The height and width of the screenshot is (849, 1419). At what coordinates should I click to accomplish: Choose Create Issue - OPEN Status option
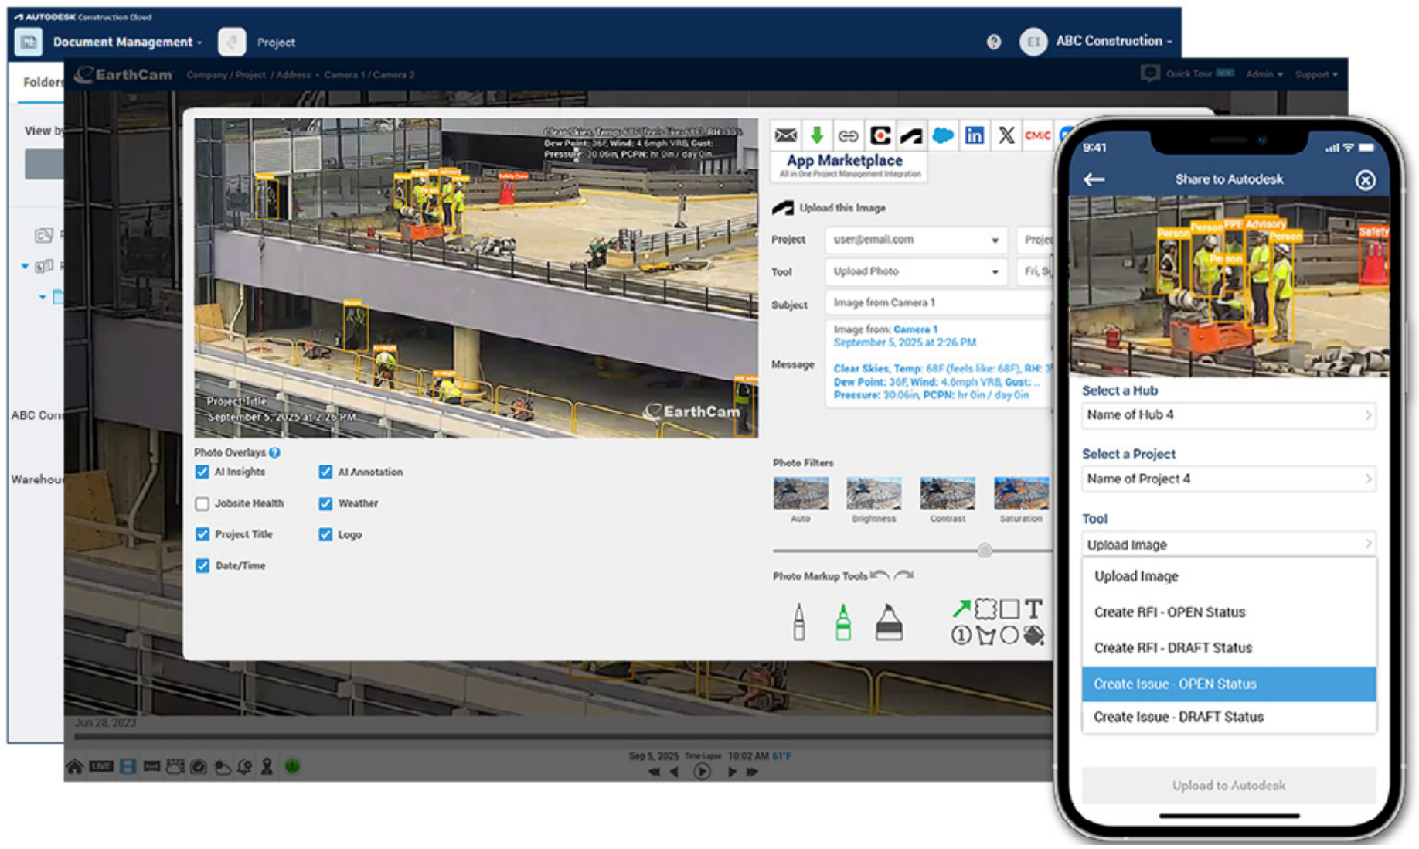coord(1229,684)
